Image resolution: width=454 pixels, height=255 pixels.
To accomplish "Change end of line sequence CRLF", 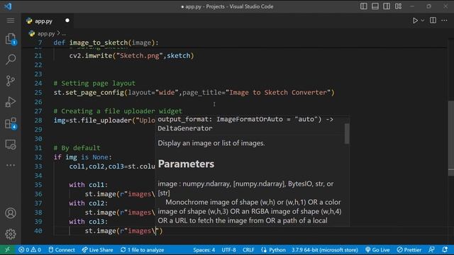I will 248,250.
